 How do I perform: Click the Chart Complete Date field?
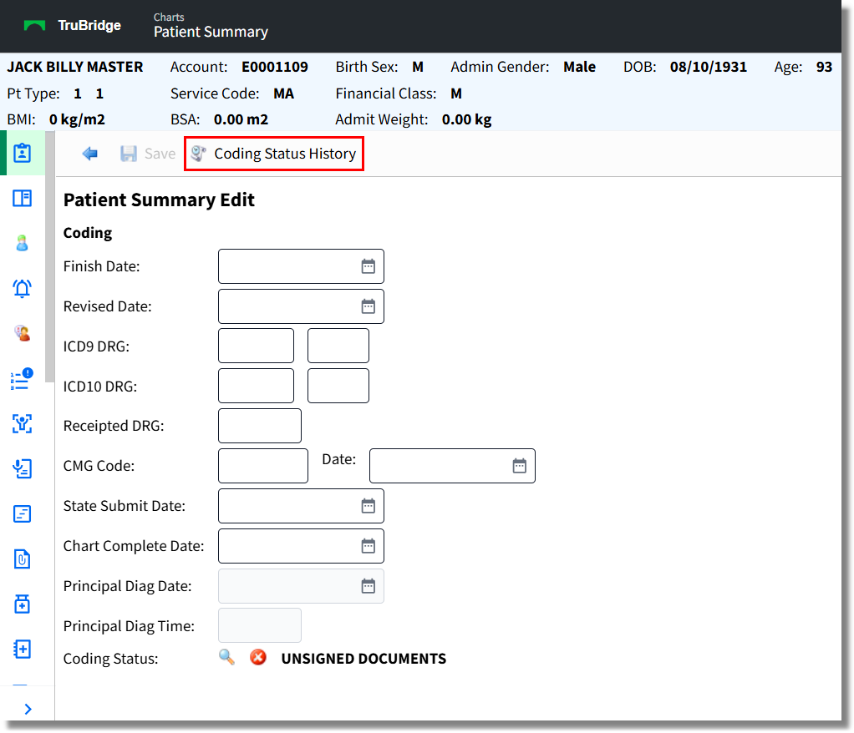coord(301,546)
